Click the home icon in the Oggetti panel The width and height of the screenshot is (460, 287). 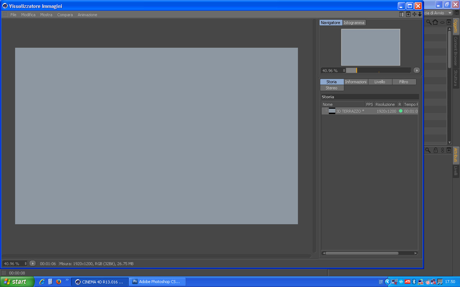435,22
